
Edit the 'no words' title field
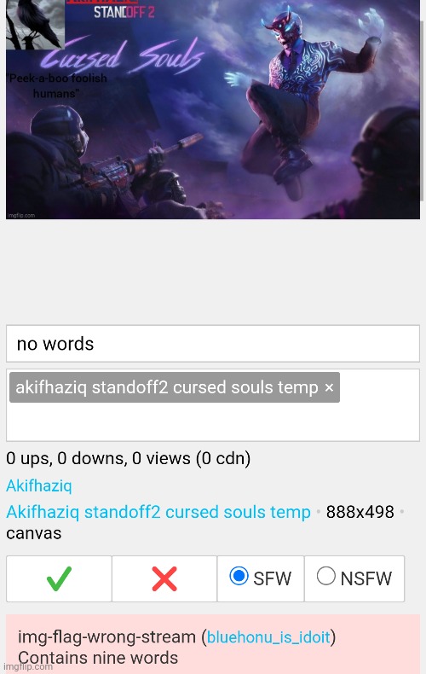click(x=213, y=344)
